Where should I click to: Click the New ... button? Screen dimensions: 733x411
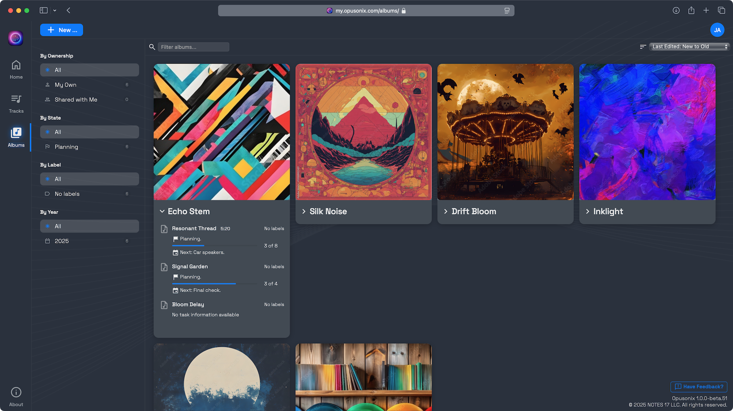tap(62, 30)
